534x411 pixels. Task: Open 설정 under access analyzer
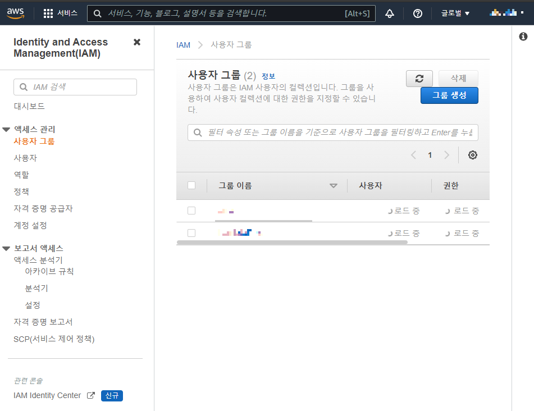(33, 305)
